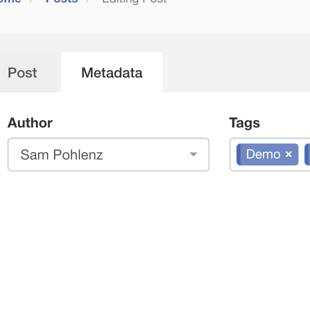Click the Editing Post breadcrumb text
Image resolution: width=310 pixels, height=310 pixels.
(x=134, y=1)
